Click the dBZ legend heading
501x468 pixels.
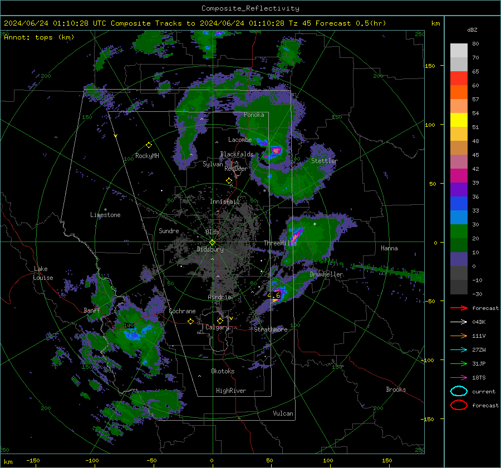pyautogui.click(x=472, y=30)
